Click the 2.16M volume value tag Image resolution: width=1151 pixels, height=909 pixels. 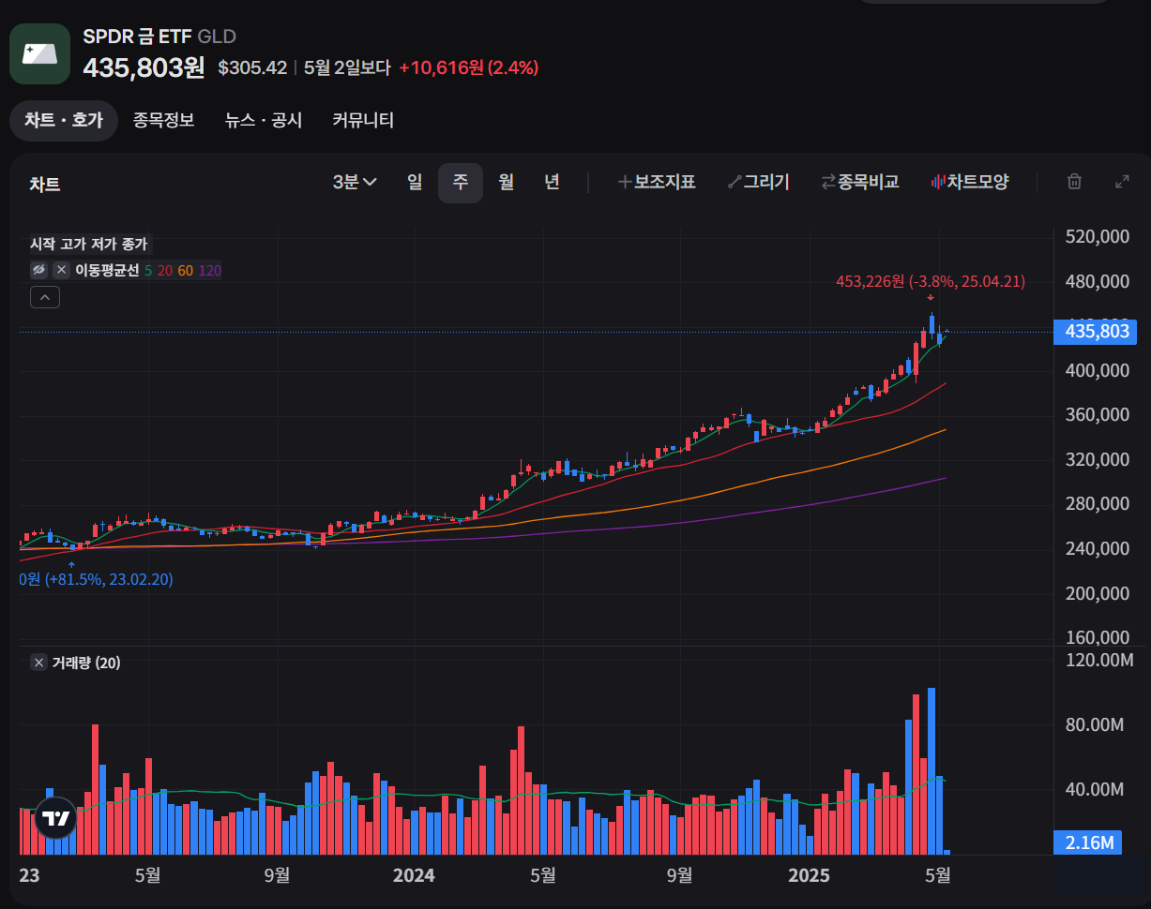tap(1088, 842)
